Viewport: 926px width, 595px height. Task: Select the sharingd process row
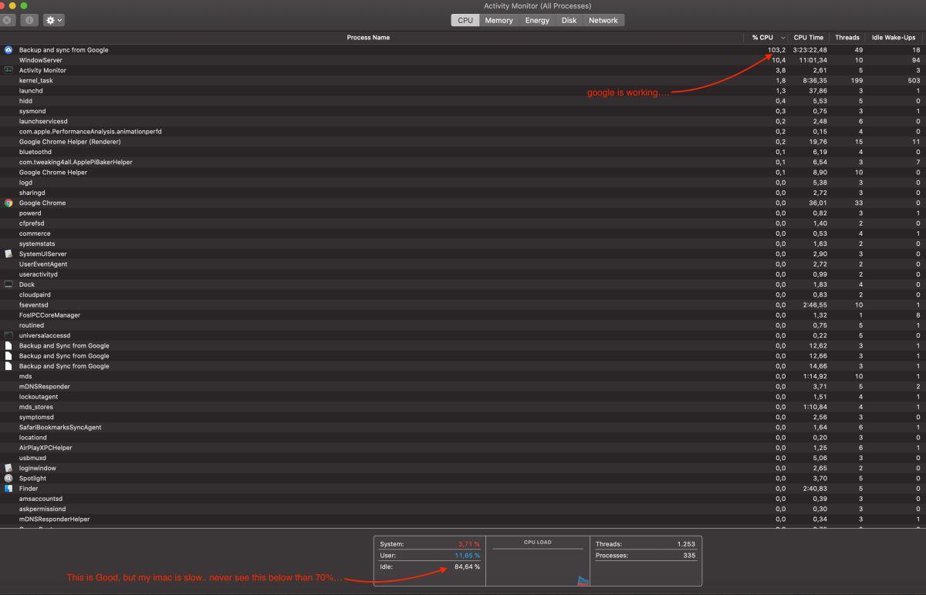pyautogui.click(x=463, y=193)
